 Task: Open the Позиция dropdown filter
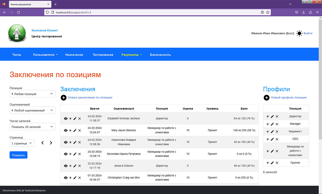point(32,94)
